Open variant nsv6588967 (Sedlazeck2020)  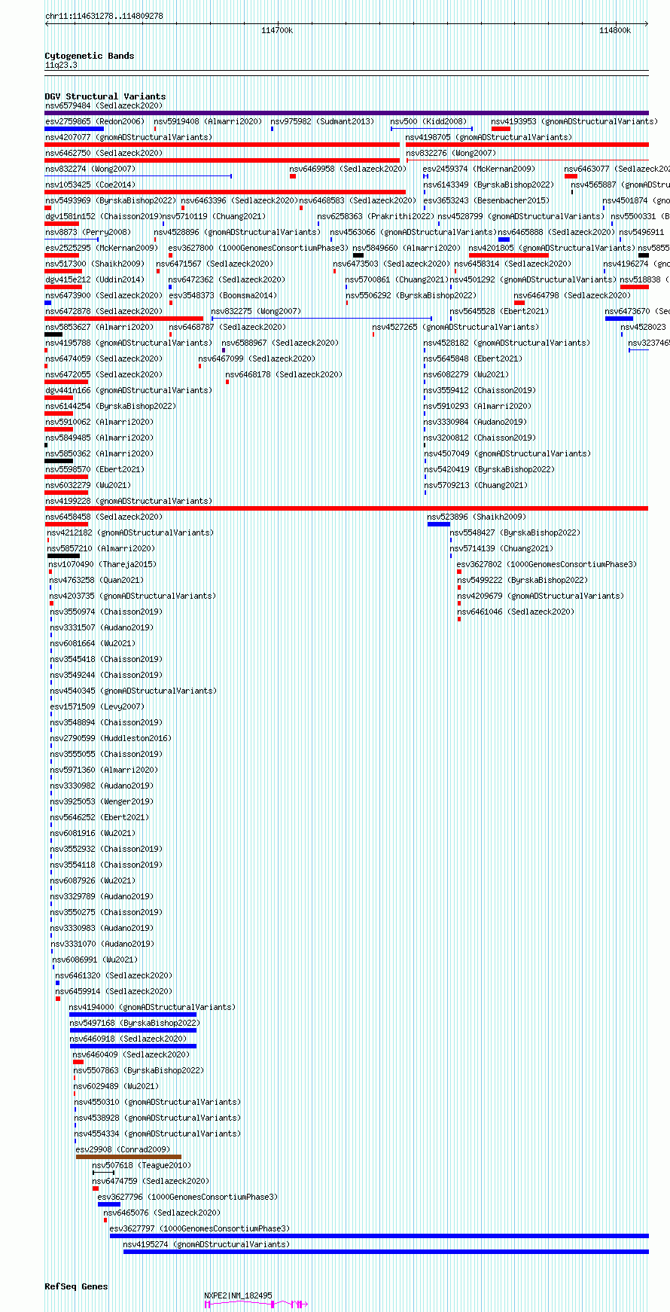(280, 343)
